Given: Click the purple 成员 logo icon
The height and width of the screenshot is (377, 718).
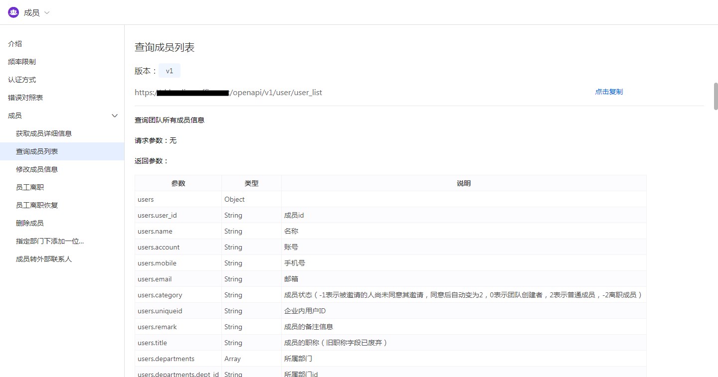Looking at the screenshot, I should point(13,12).
